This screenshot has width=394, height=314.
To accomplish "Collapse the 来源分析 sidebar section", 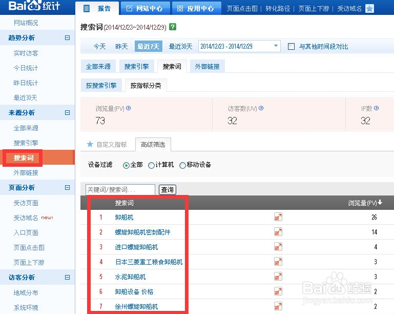I will (x=67, y=112).
